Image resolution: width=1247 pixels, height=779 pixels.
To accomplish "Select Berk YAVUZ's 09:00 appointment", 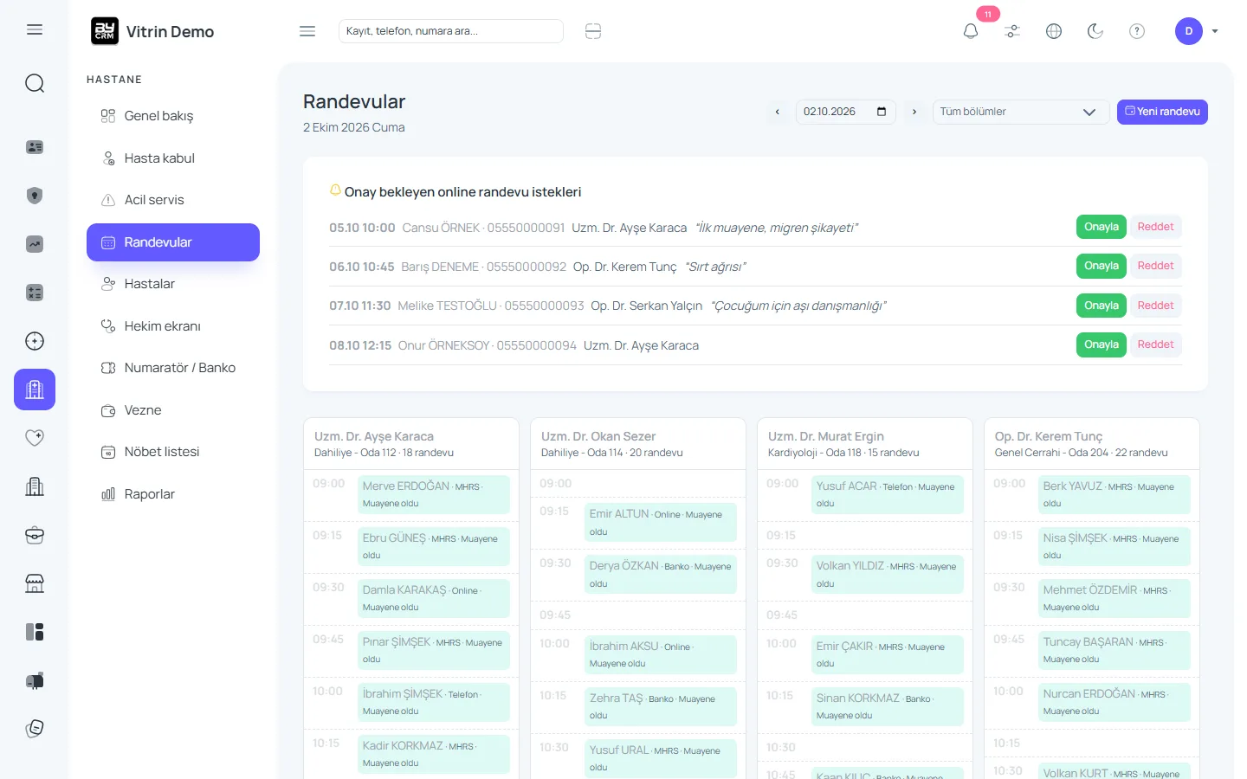I will (x=1115, y=494).
